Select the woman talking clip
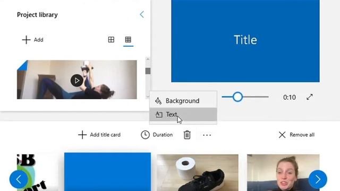340x191 pixels. pyautogui.click(x=283, y=172)
